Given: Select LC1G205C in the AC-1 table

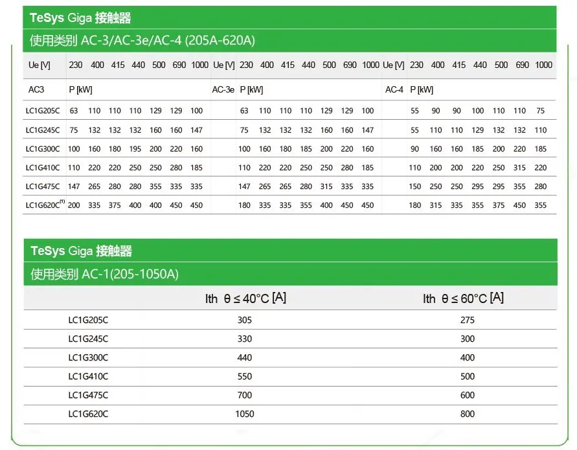Looking at the screenshot, I should point(88,320).
